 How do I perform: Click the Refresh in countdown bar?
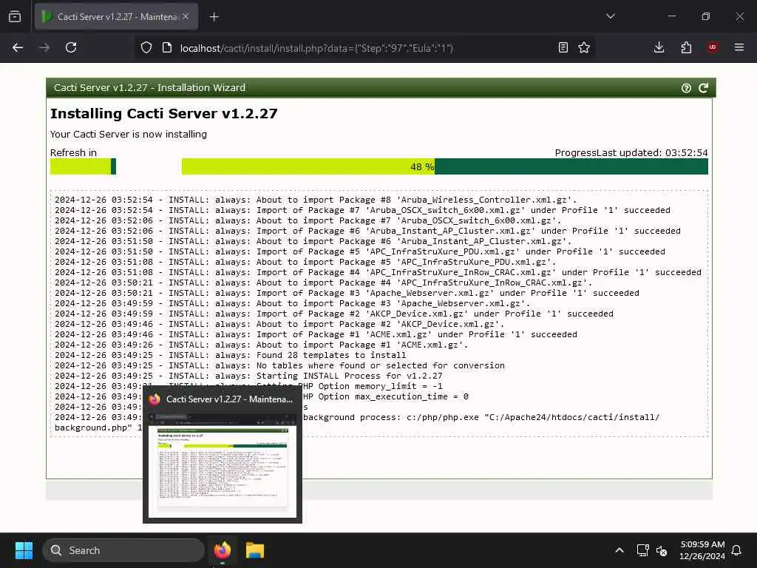83,166
